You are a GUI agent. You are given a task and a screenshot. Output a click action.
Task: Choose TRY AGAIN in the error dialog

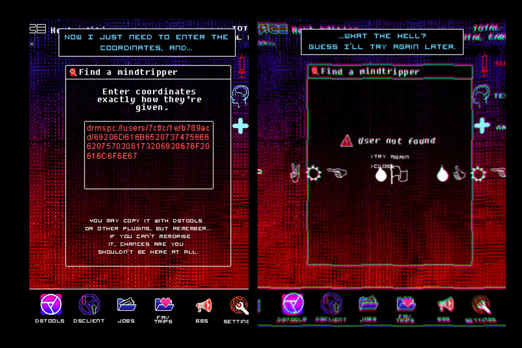point(390,157)
